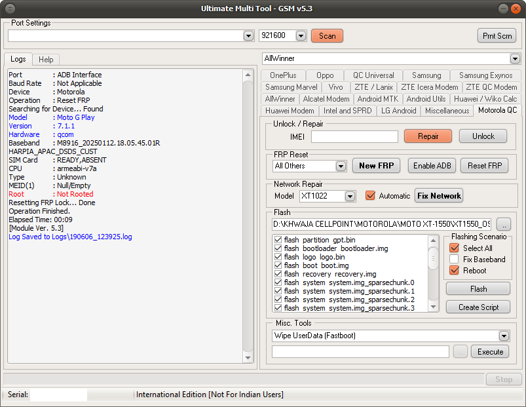
Task: Click the Execute button
Action: pos(490,352)
